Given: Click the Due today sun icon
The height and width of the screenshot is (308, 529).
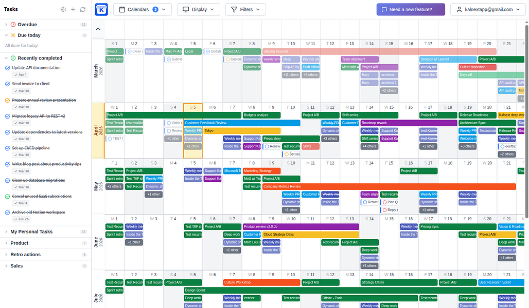Looking at the screenshot, I should (x=13, y=35).
